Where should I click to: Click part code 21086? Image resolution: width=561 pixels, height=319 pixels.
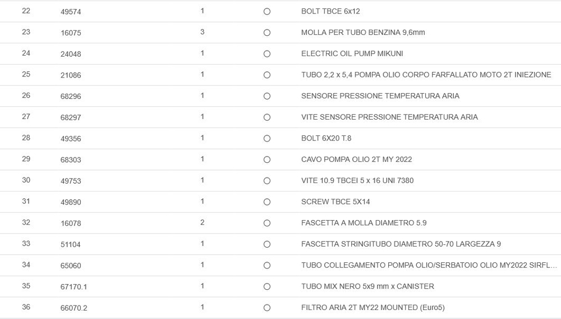tap(71, 75)
